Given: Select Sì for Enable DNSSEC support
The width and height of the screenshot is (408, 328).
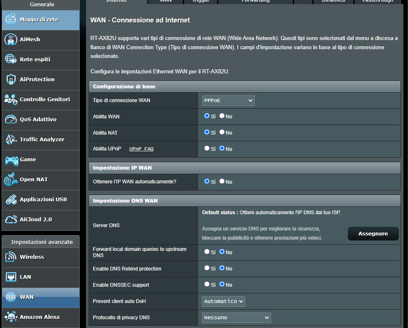Looking at the screenshot, I should pos(207,284).
